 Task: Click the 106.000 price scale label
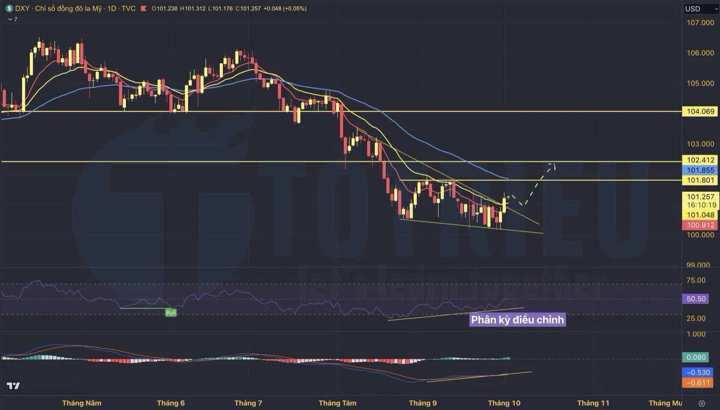click(701, 53)
